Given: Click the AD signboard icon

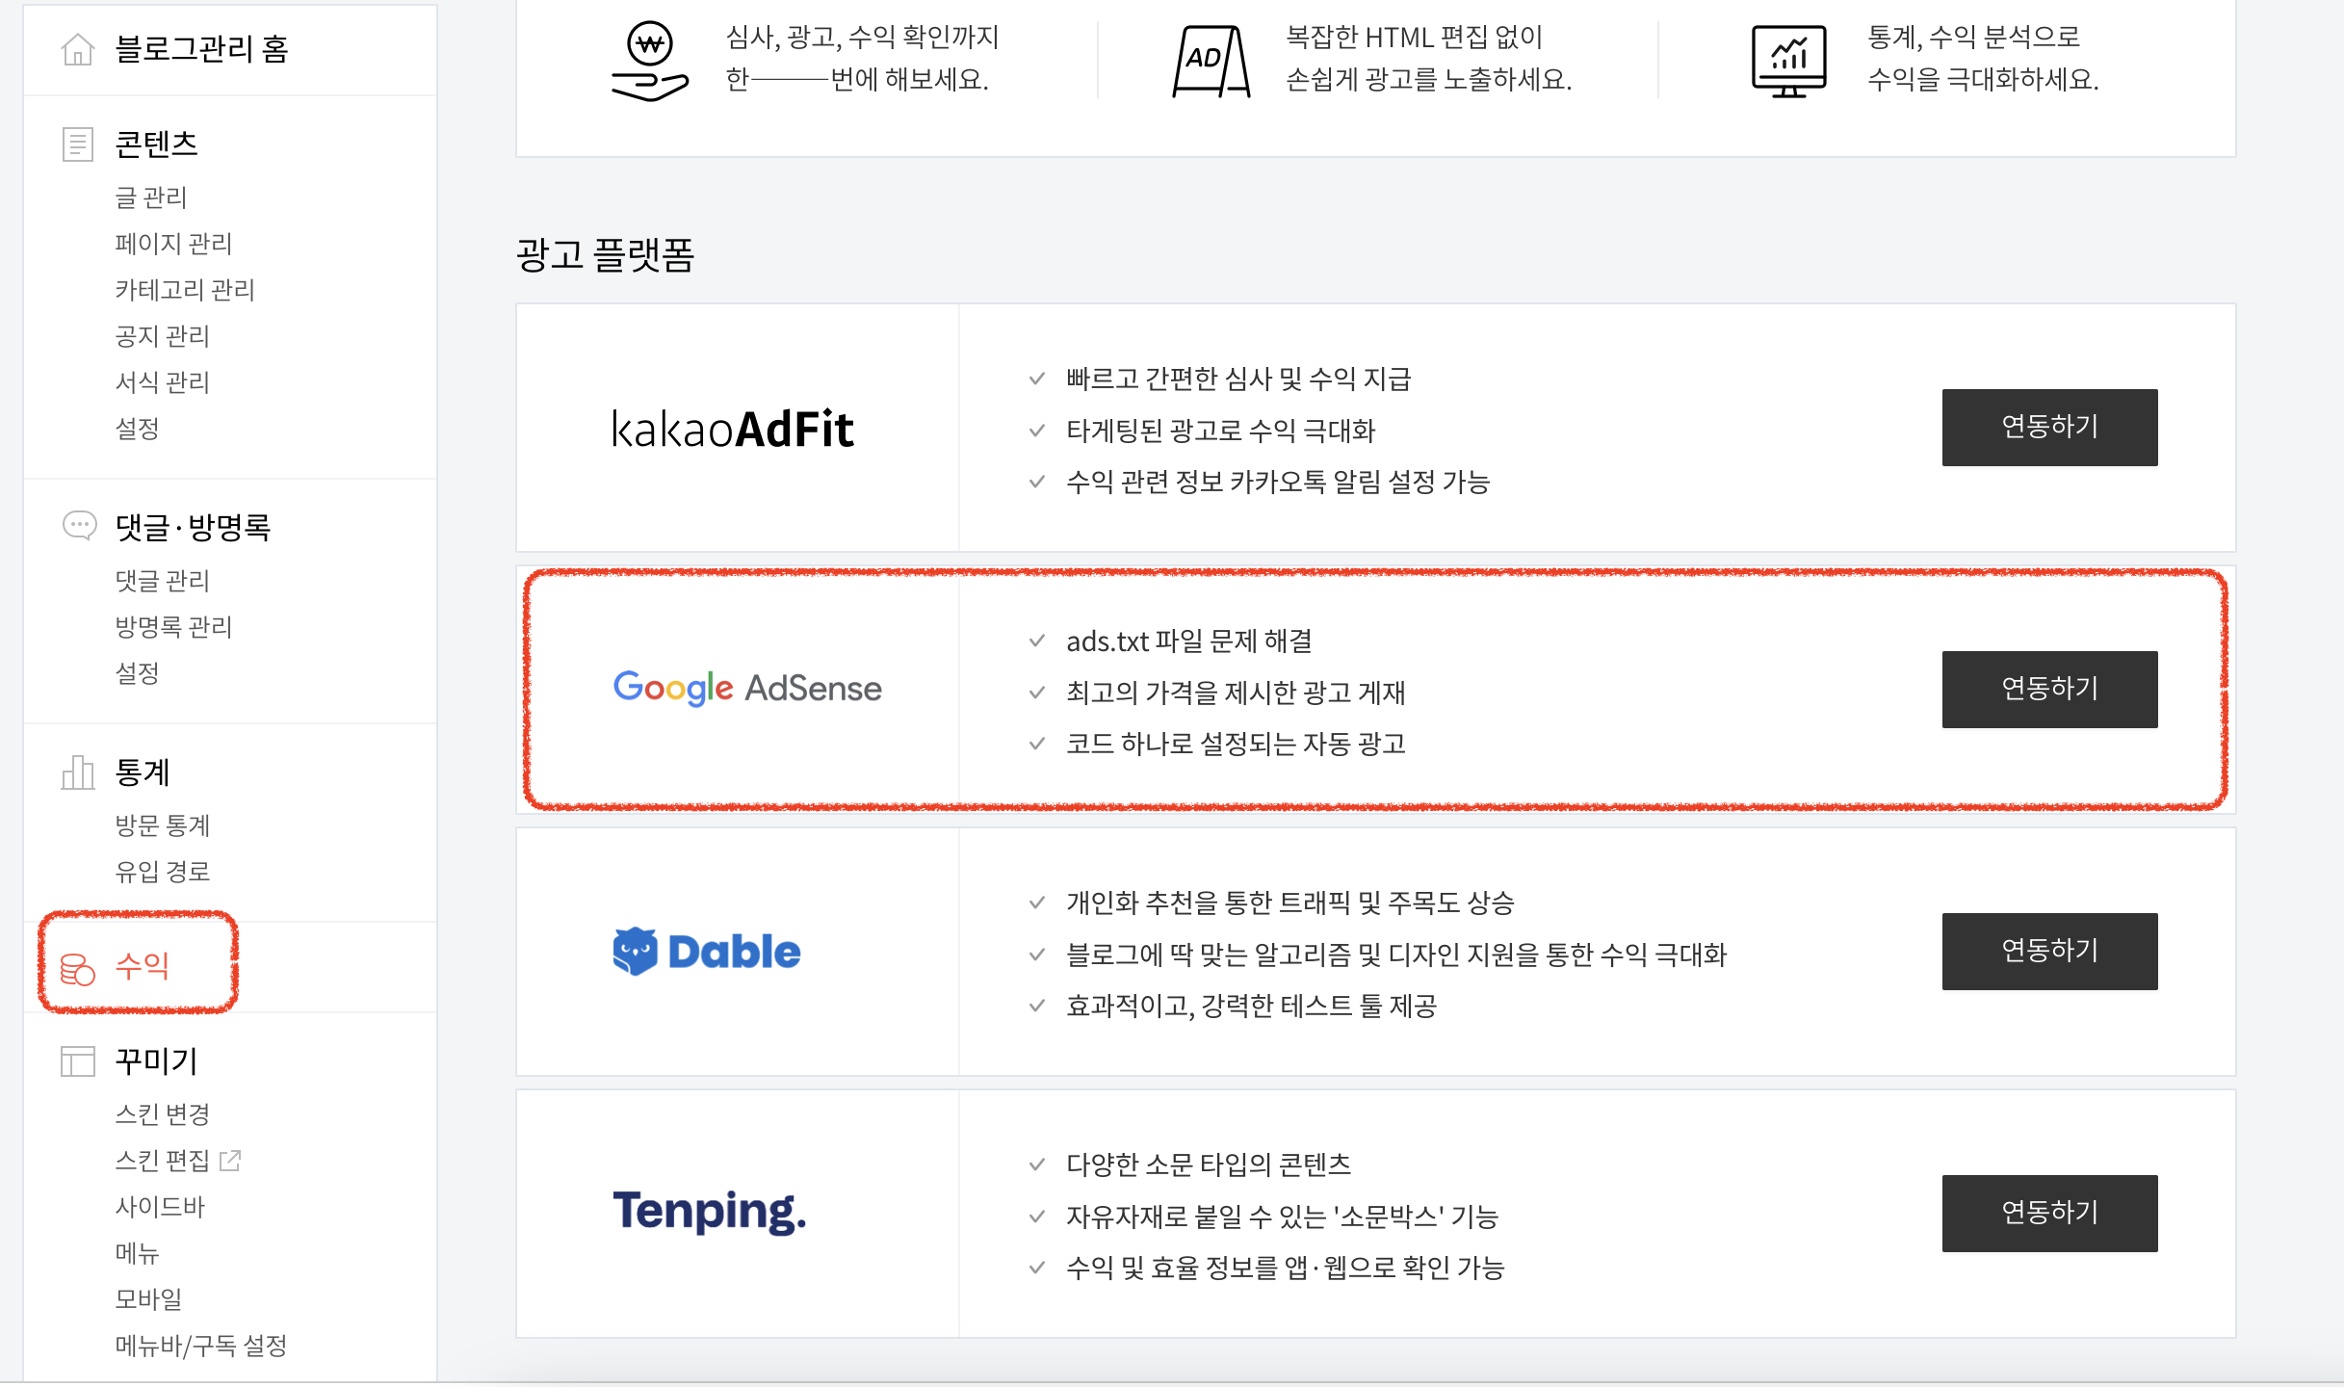Looking at the screenshot, I should click(x=1211, y=62).
